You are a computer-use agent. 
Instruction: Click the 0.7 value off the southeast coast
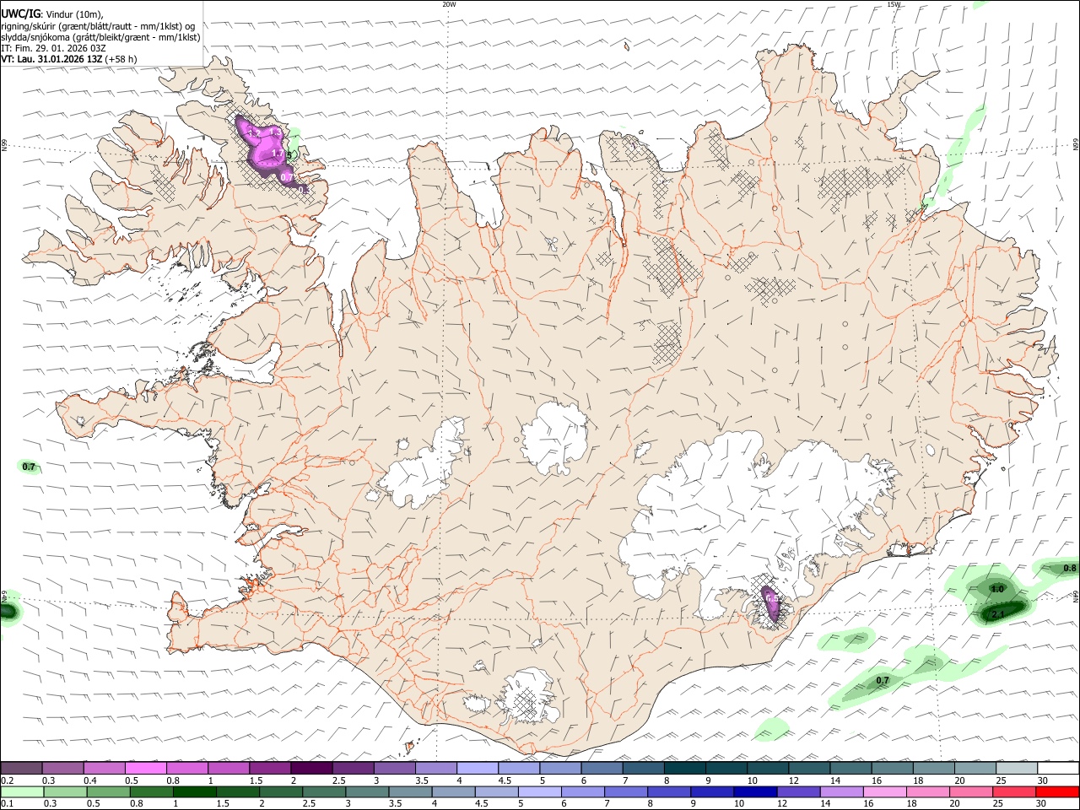coord(883,680)
